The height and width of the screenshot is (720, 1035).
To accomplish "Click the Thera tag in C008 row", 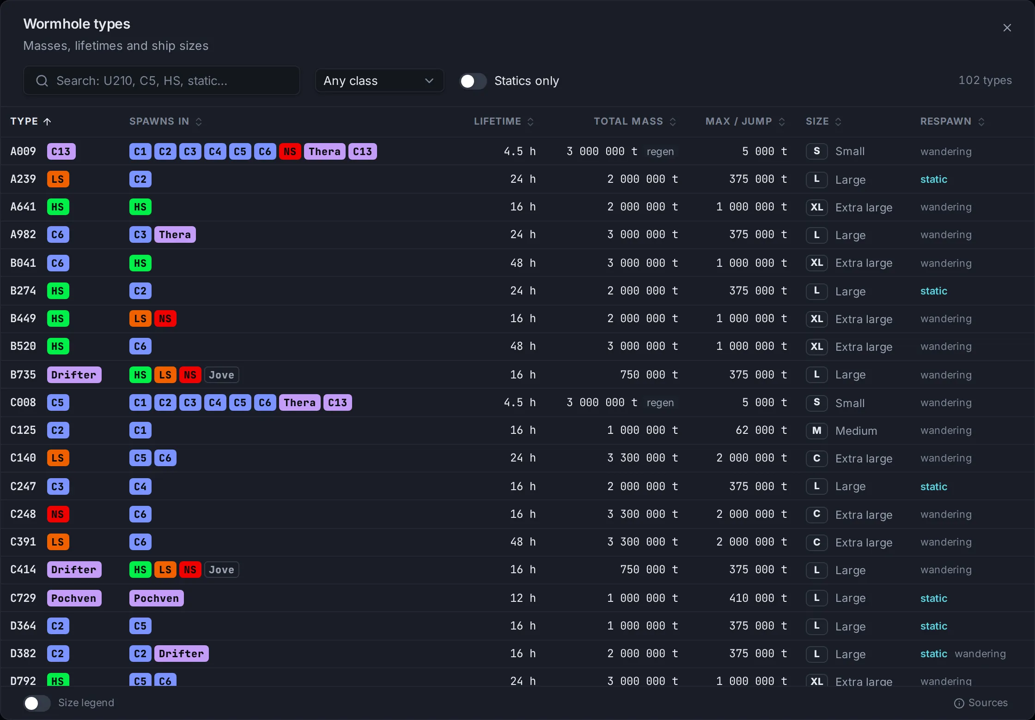I will 299,402.
